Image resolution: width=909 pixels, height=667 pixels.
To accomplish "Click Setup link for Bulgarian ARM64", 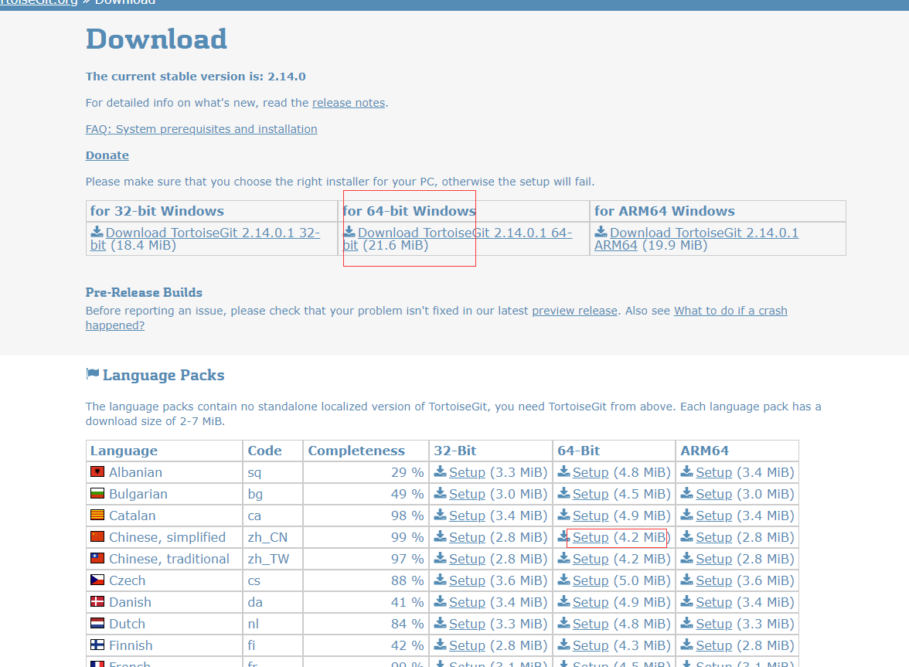I will tap(713, 494).
